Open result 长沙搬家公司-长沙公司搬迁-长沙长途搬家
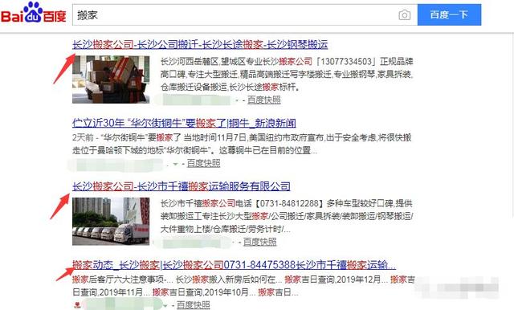514x310 pixels. click(200, 44)
